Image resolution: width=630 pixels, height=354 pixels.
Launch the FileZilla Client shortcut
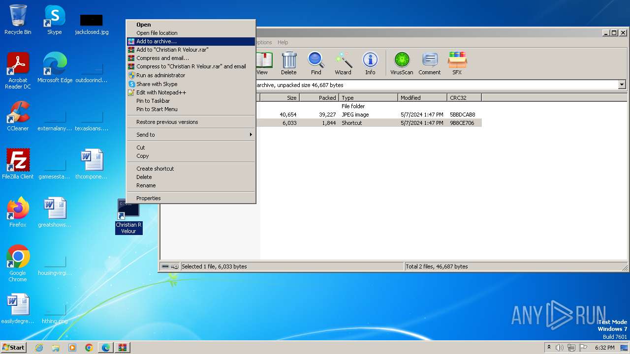pyautogui.click(x=18, y=164)
